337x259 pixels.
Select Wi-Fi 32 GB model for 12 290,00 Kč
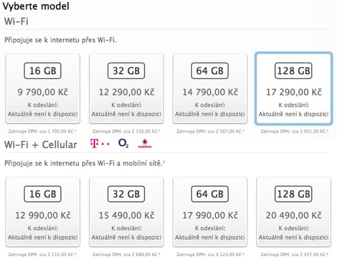click(126, 89)
